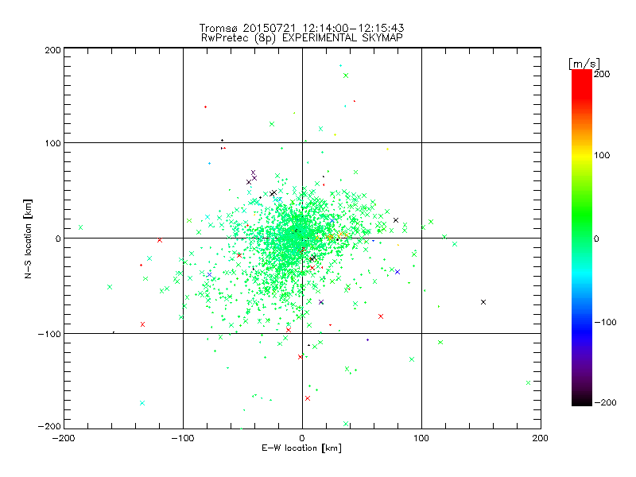Click the lone black X marker near 150 km east
Viewport: 636px width, 477px height.
coord(483,302)
